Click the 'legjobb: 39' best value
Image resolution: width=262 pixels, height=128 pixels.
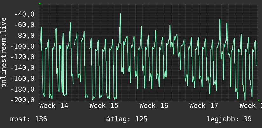click(229, 119)
